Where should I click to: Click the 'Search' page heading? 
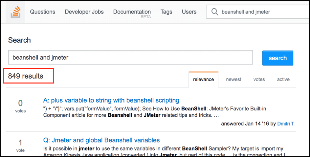tap(19, 40)
